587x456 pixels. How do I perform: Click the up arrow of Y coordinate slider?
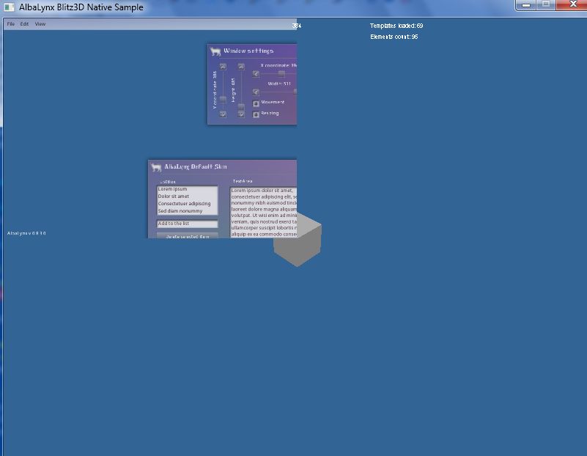click(x=223, y=67)
